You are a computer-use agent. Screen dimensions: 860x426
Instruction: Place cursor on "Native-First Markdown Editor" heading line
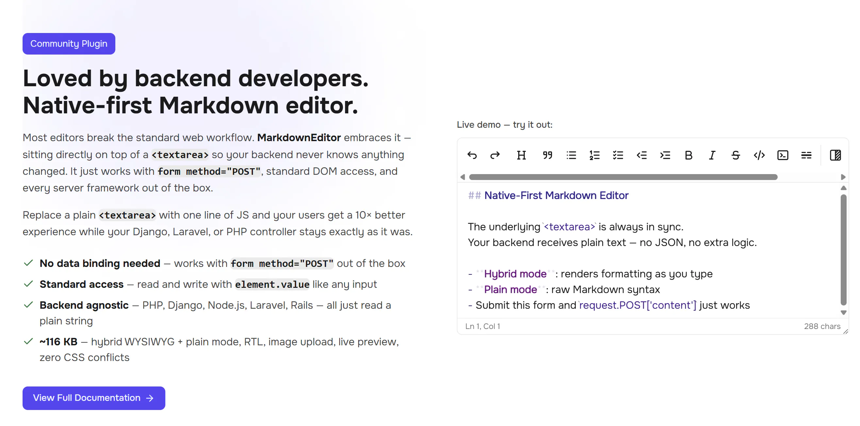tap(556, 195)
